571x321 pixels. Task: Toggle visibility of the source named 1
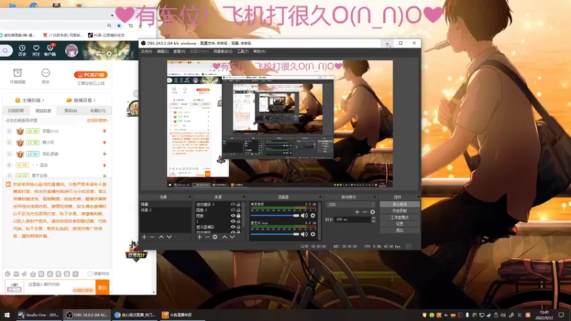point(233,221)
